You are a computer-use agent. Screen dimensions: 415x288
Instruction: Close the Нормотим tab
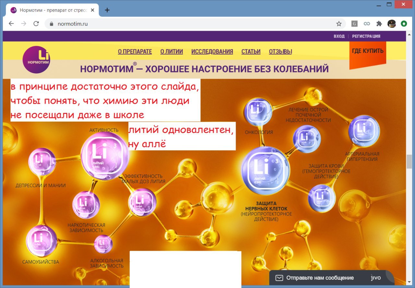click(x=93, y=10)
